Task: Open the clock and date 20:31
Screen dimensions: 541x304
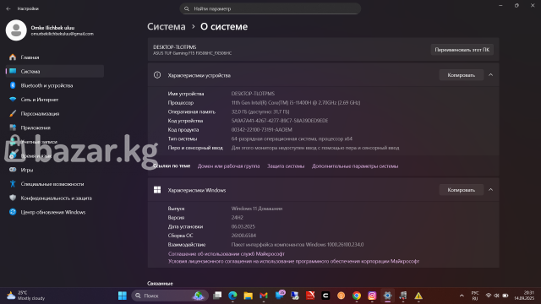Action: click(524, 296)
